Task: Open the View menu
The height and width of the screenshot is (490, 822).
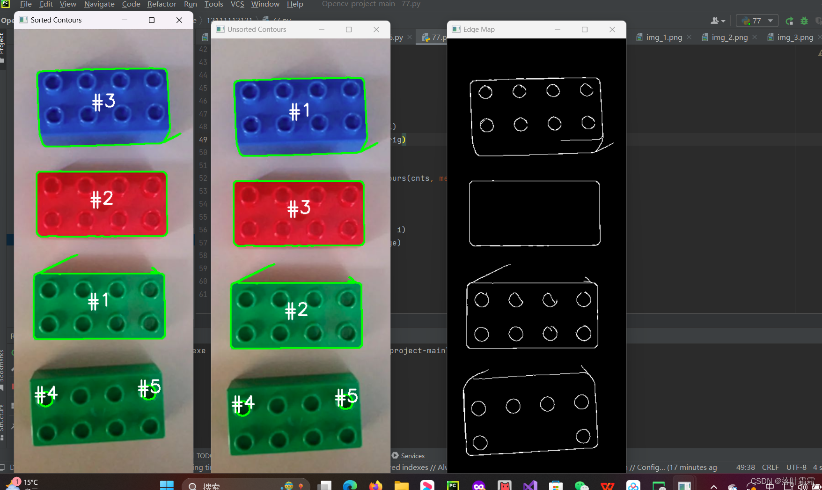Action: tap(68, 4)
